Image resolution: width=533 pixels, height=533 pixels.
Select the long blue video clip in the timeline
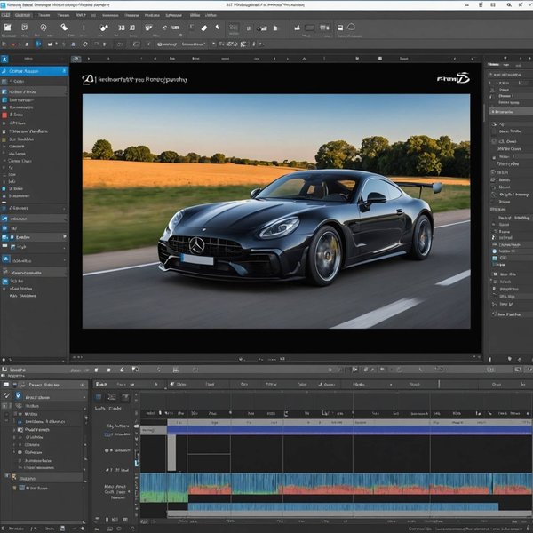click(x=349, y=430)
